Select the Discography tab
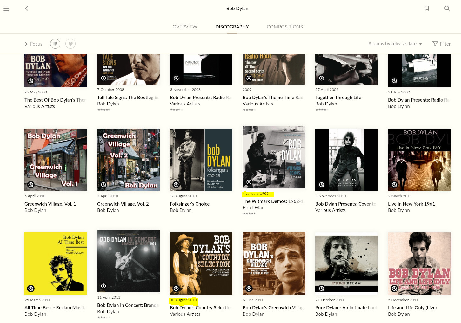The width and height of the screenshot is (461, 323). (232, 27)
